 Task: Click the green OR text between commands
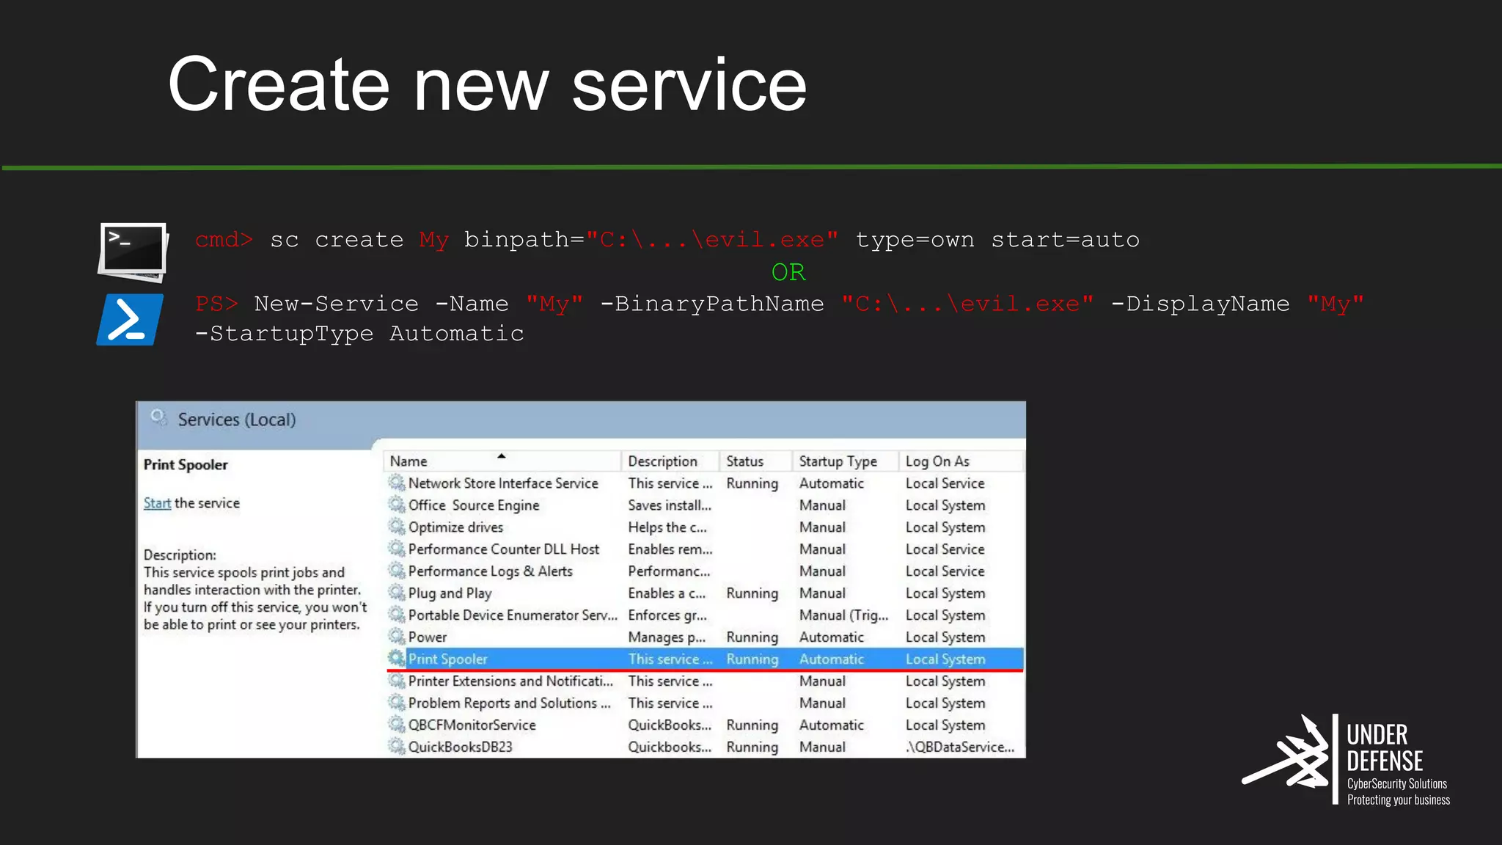click(788, 272)
